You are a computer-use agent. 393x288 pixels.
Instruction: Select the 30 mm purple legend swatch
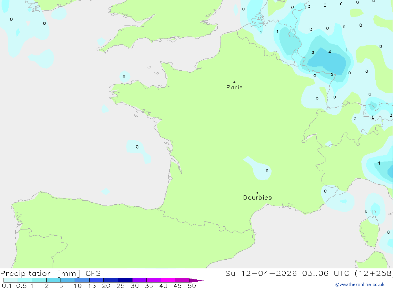[x=139, y=280]
